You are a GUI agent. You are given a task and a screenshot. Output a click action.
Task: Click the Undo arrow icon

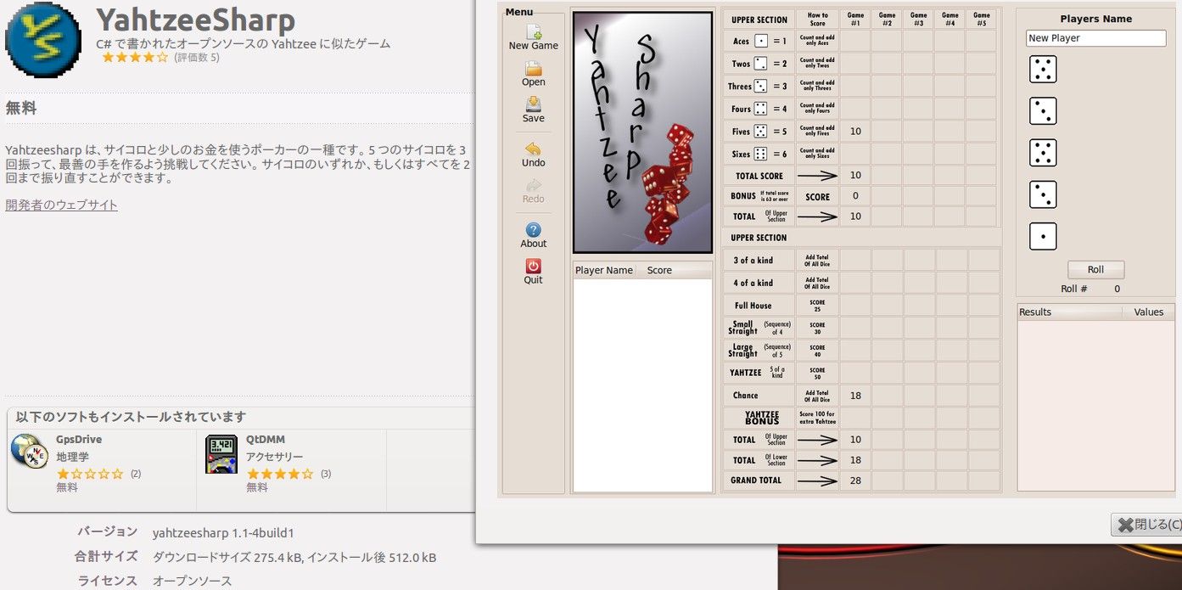click(x=533, y=149)
